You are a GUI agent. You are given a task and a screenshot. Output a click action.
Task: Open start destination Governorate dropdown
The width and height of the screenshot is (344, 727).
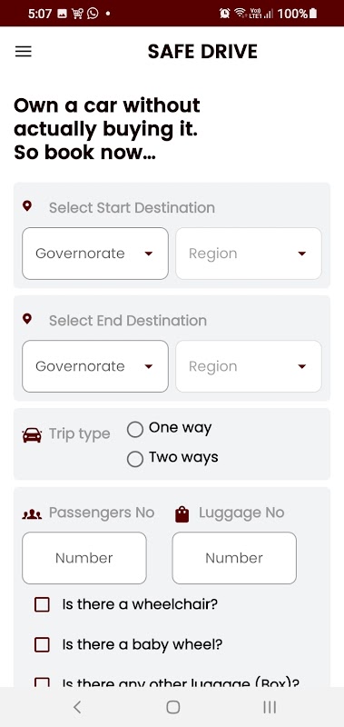(95, 254)
